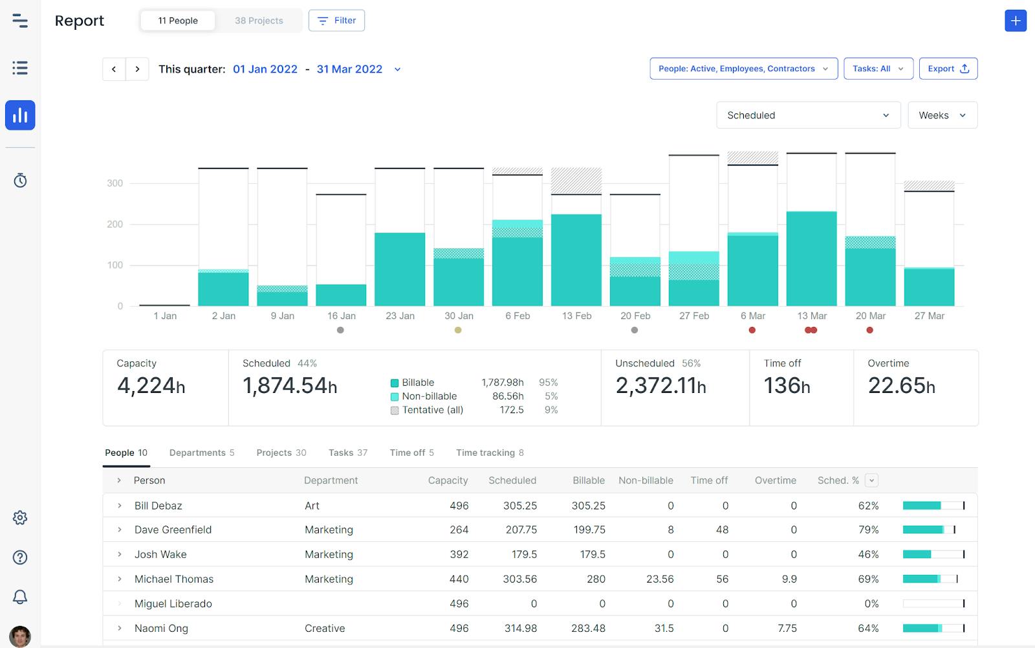This screenshot has height=648, width=1035.
Task: Toggle the Billable legend item
Action: 413,382
